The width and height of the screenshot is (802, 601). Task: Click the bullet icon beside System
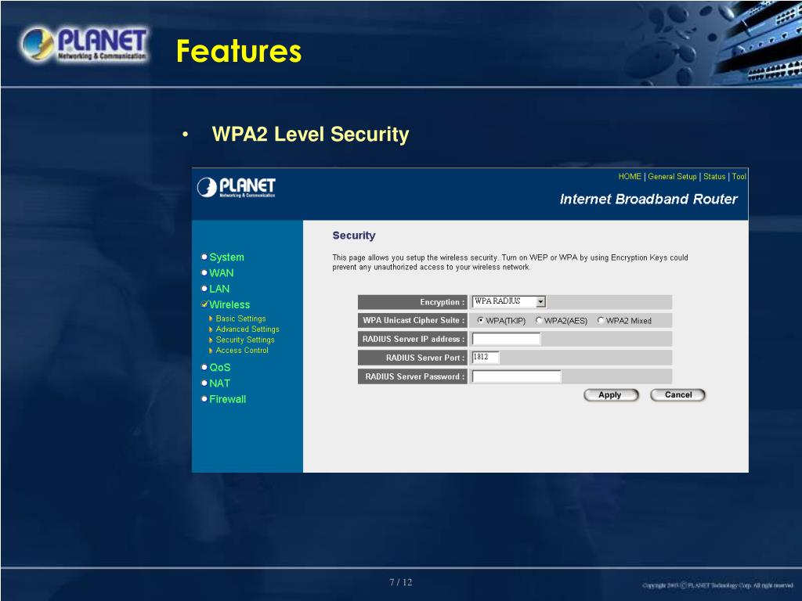point(204,257)
